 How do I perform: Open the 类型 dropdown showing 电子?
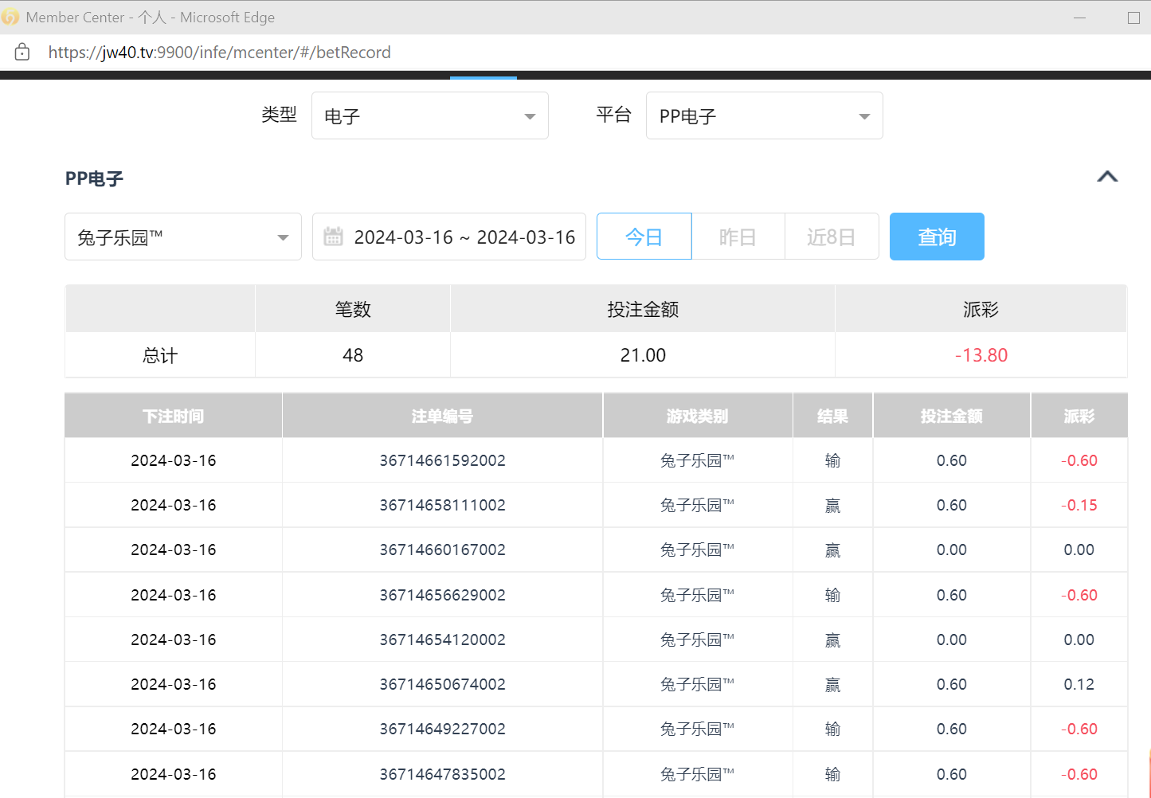click(430, 115)
